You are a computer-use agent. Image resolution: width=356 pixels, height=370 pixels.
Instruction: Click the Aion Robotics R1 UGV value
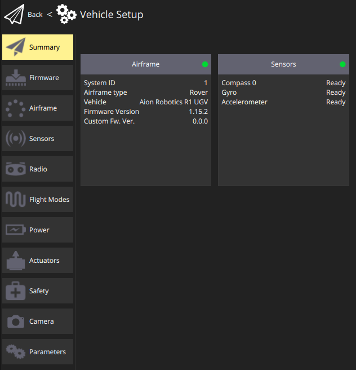point(173,102)
